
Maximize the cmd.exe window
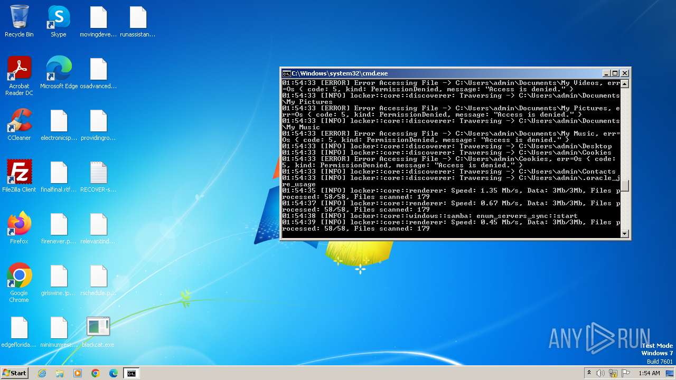[x=615, y=73]
